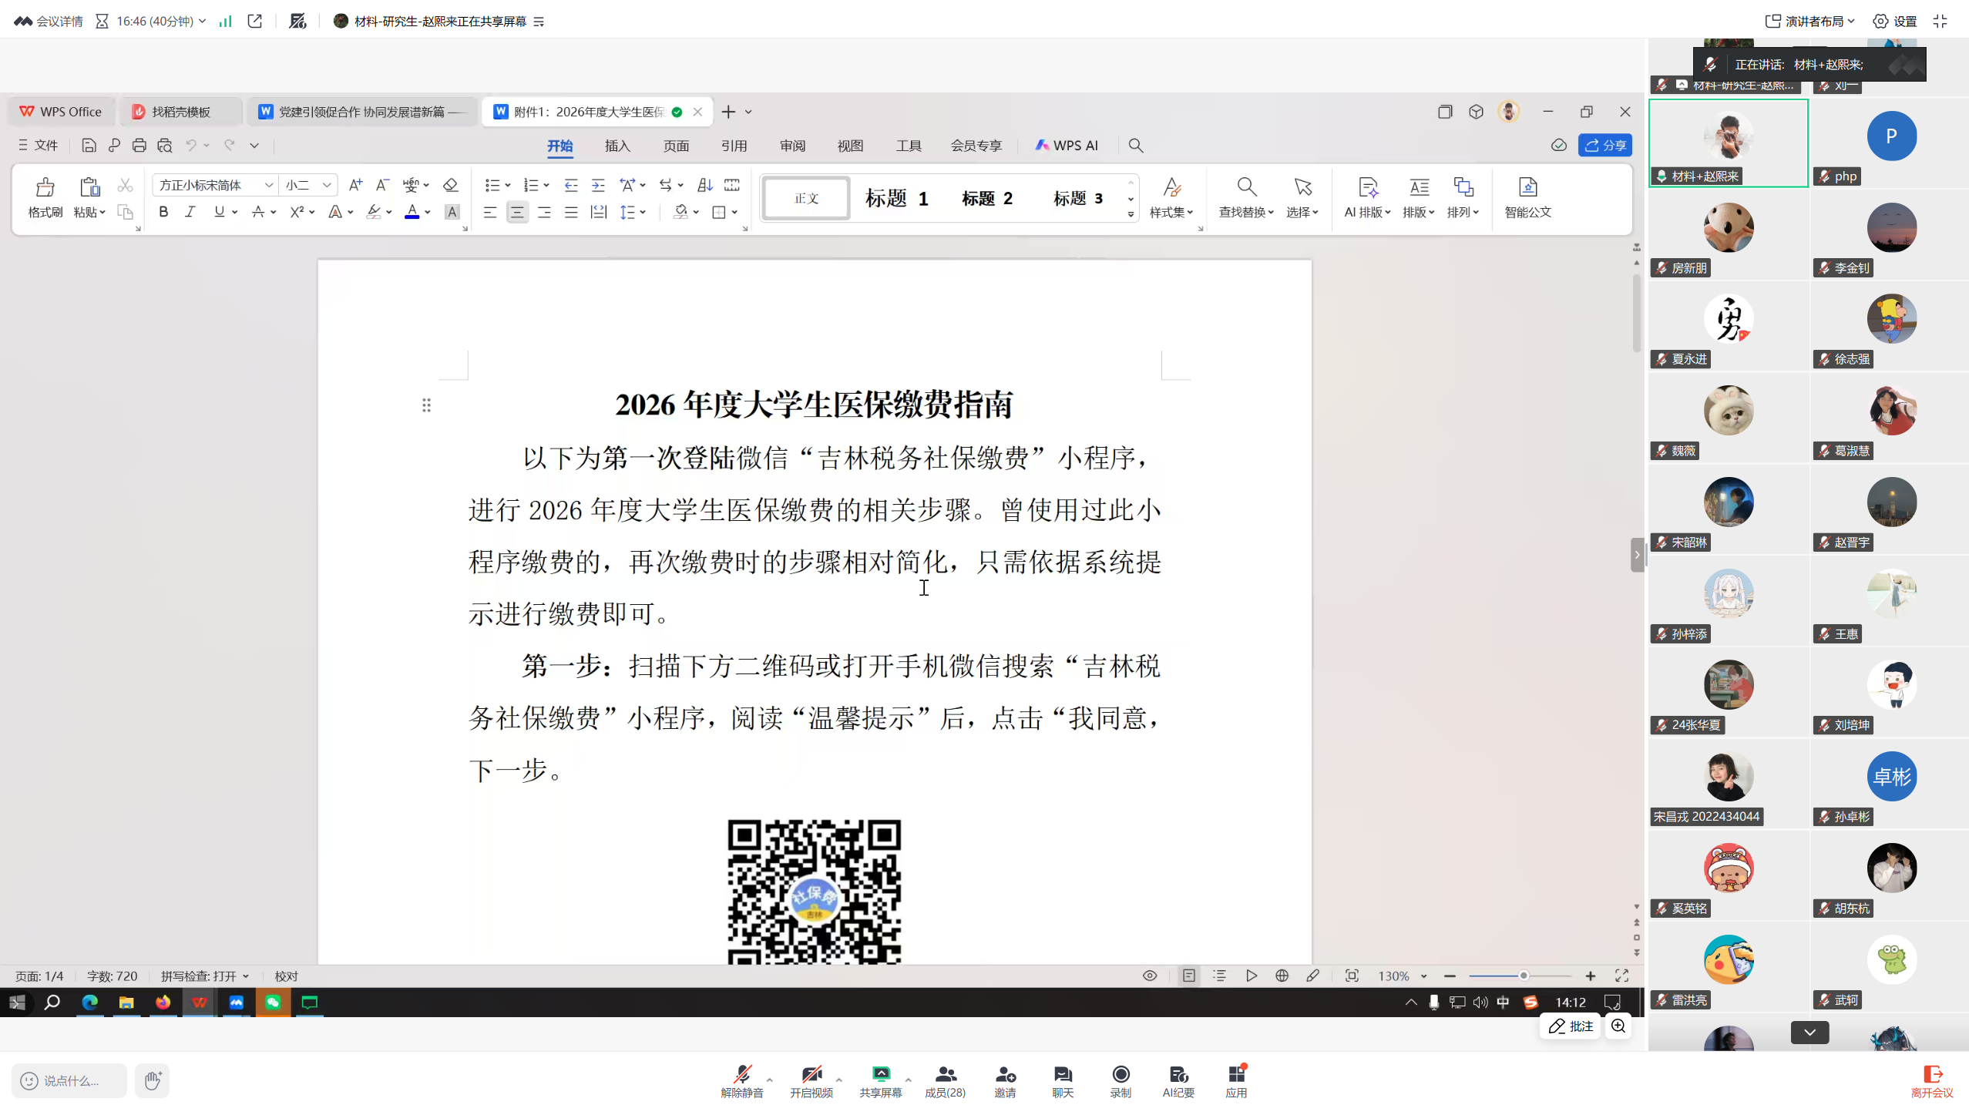The height and width of the screenshot is (1105, 1969).
Task: Unmute microphone with 解除静音
Action: click(x=741, y=1074)
